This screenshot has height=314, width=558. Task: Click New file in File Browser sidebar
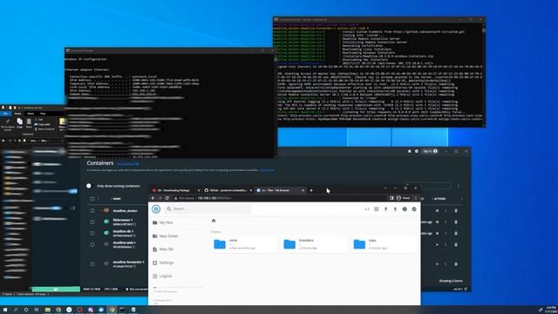163,249
